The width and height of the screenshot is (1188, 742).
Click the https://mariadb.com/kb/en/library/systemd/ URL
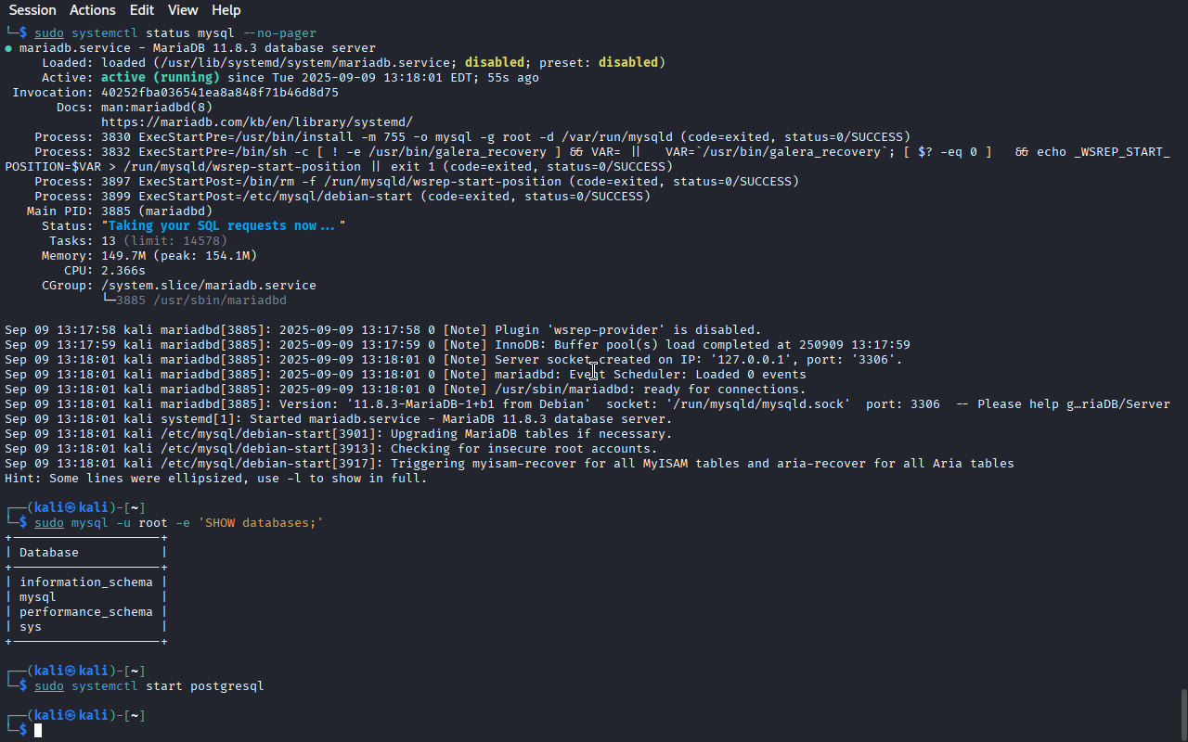[257, 122]
